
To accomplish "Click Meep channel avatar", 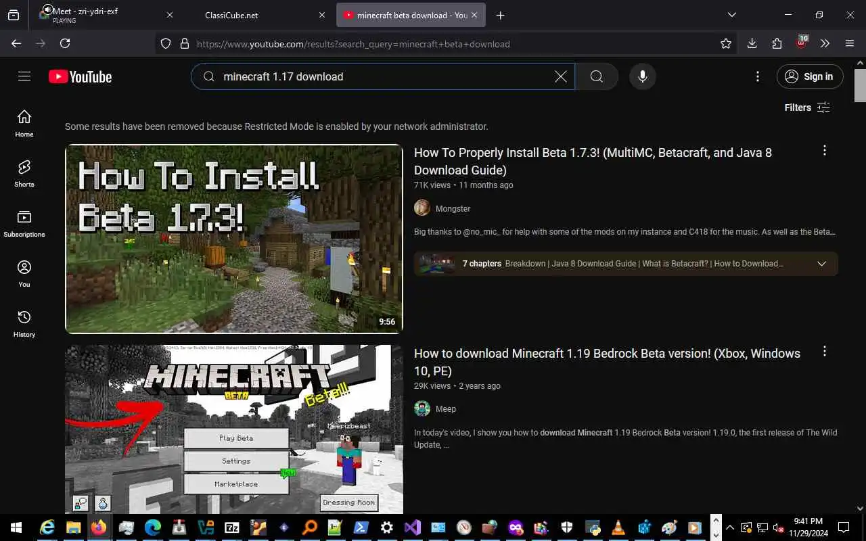I will coord(422,408).
